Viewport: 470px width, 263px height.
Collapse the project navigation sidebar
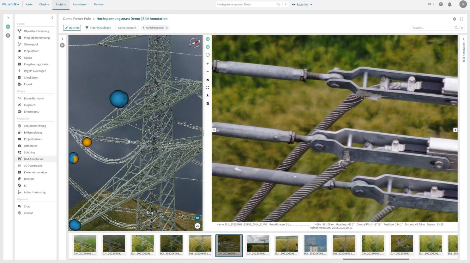click(52, 18)
